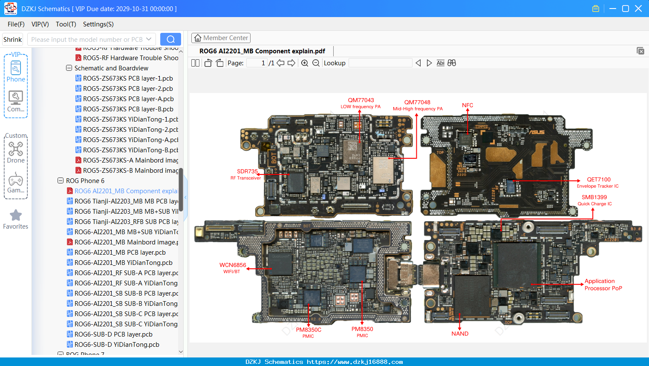Open the Computer category icon

click(16, 102)
